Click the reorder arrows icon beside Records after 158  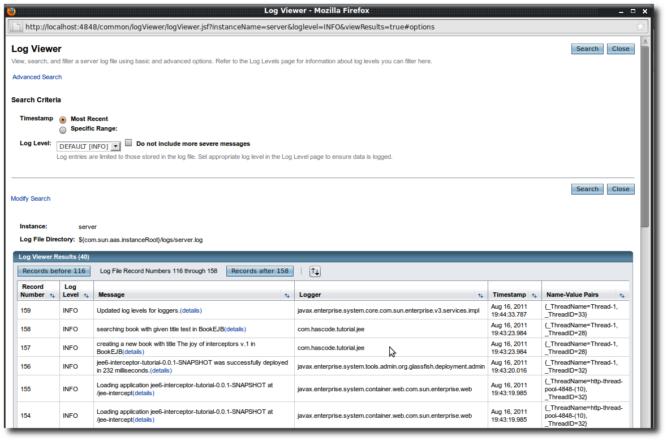(x=315, y=271)
